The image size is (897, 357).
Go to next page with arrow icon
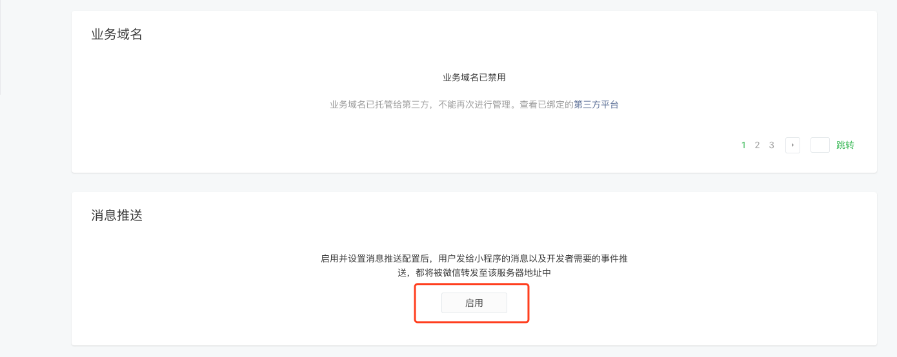pos(792,145)
